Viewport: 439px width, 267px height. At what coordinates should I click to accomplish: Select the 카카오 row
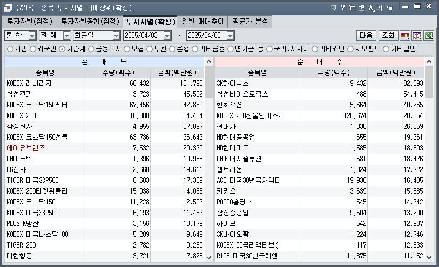click(x=320, y=191)
